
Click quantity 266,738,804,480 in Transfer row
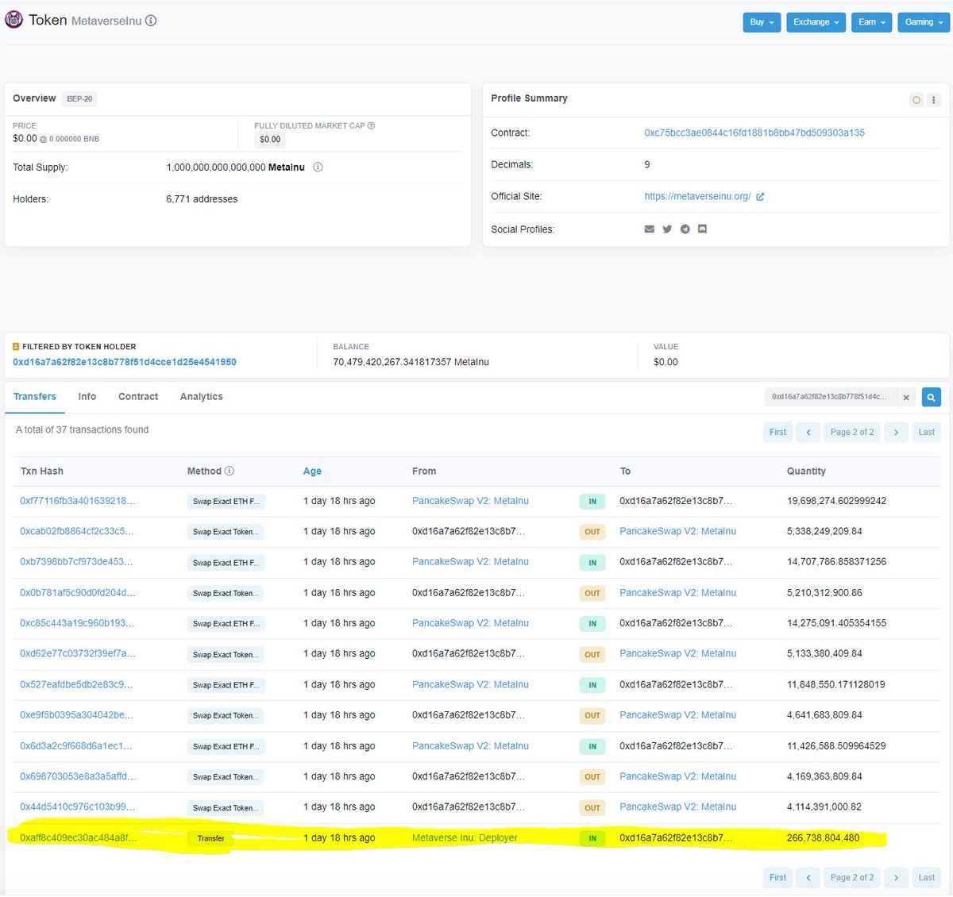click(823, 838)
